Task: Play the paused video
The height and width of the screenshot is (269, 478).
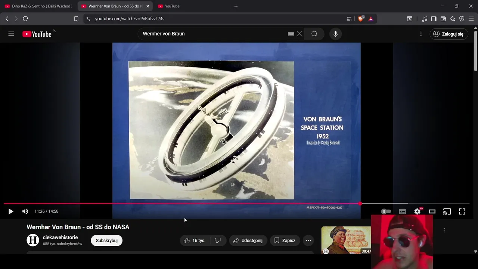Action: pyautogui.click(x=11, y=211)
